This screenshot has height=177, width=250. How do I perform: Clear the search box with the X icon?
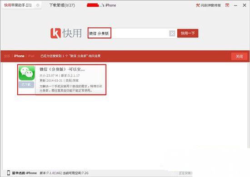(x=172, y=34)
